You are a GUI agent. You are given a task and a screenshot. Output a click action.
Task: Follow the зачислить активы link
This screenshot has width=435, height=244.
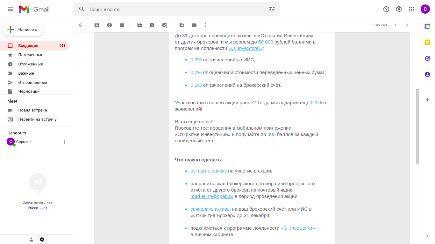(x=210, y=209)
